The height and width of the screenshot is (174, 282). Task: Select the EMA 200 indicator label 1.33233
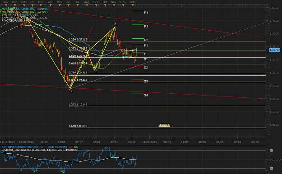[24, 18]
